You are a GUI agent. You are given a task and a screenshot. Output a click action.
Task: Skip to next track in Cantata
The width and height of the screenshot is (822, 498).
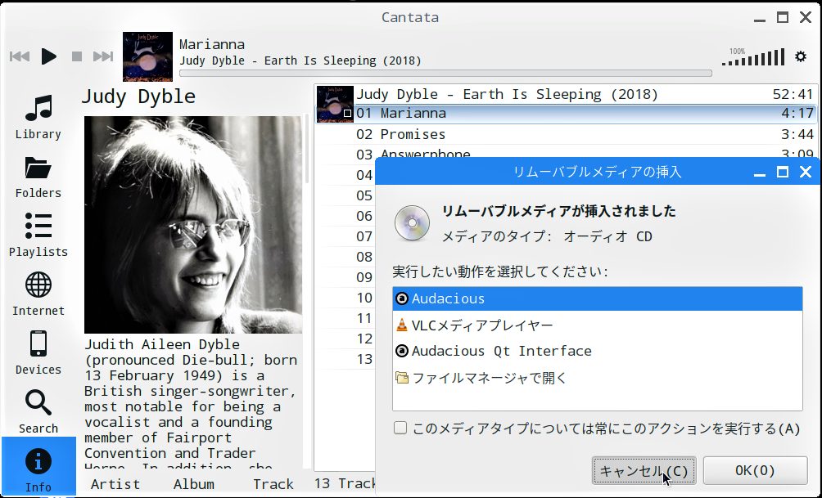103,56
